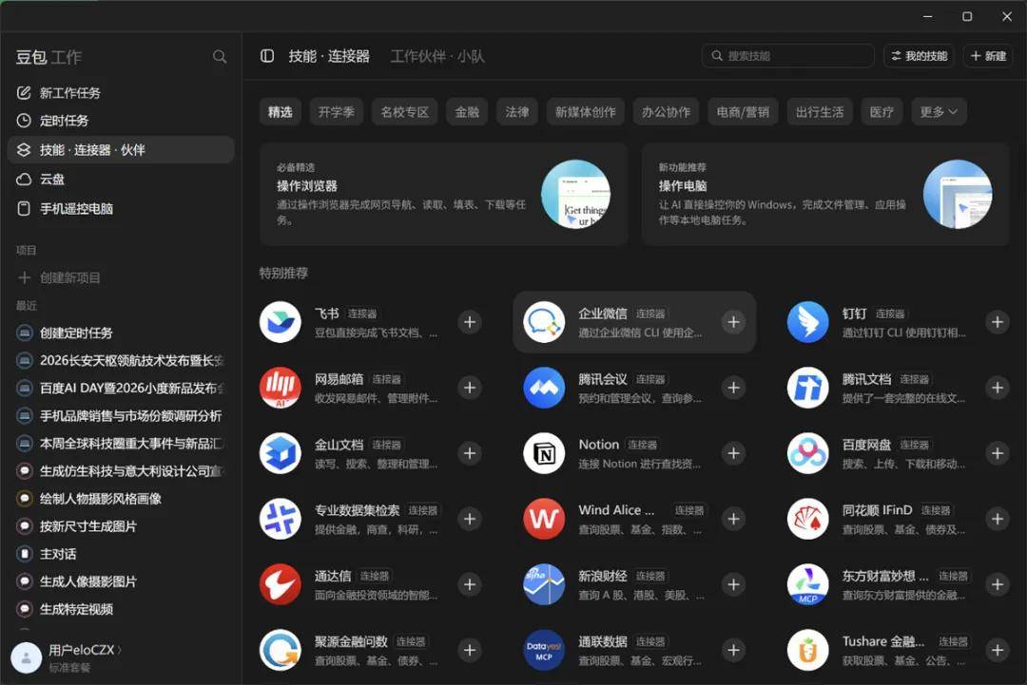Select the 出行生活 category chip
The width and height of the screenshot is (1027, 685).
click(820, 112)
